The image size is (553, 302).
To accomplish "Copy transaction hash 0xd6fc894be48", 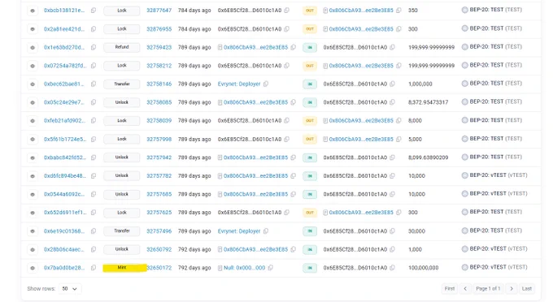I will click(x=94, y=175).
